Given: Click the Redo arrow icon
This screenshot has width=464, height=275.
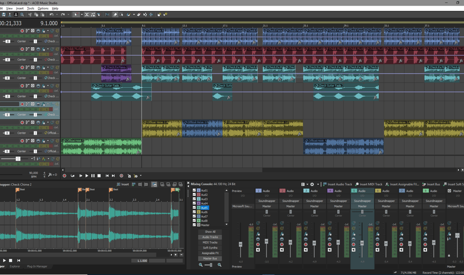Looking at the screenshot, I should click(62, 14).
